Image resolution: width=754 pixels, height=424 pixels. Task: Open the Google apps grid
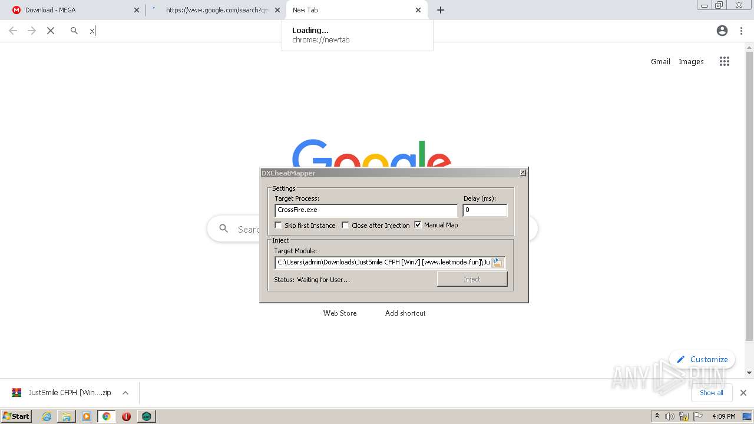pos(725,61)
